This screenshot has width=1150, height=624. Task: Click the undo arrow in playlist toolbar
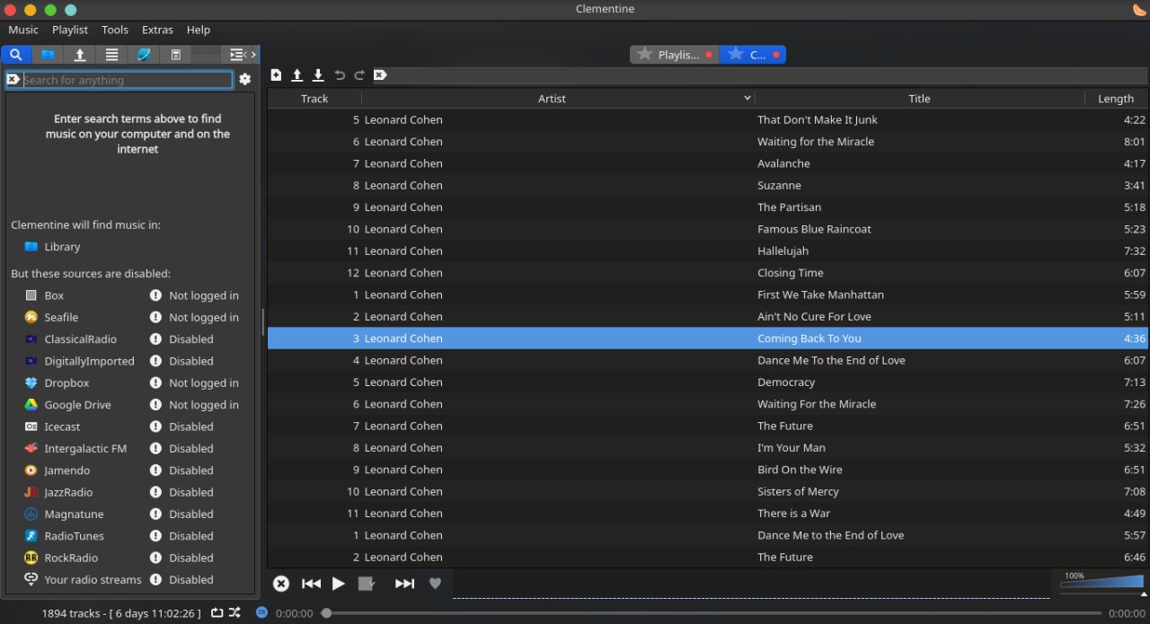pos(339,75)
